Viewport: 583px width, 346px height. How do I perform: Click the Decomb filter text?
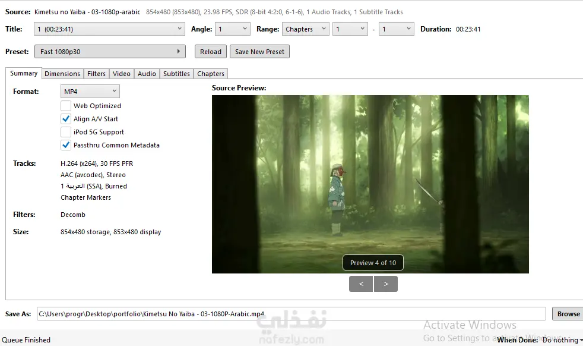(x=73, y=215)
